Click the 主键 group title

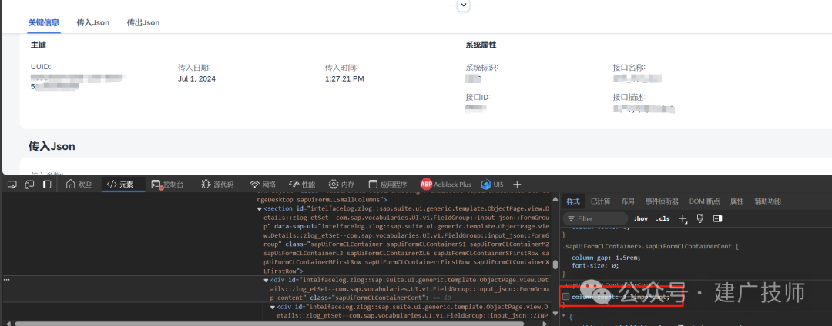point(39,45)
